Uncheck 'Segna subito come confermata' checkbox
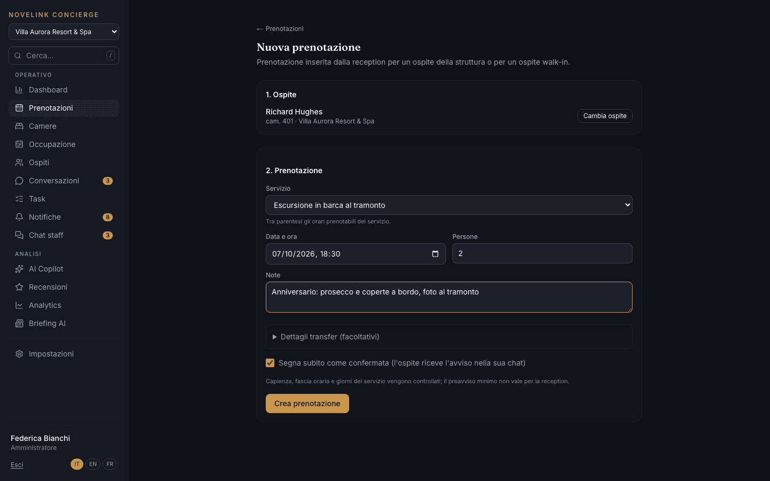770x481 pixels. [x=270, y=363]
